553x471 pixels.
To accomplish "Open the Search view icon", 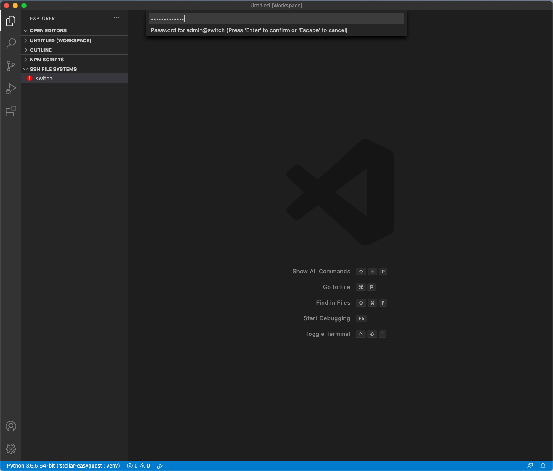I will 11,43.
